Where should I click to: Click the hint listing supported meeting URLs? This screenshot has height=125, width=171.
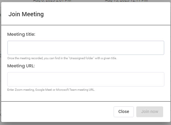click(x=51, y=90)
